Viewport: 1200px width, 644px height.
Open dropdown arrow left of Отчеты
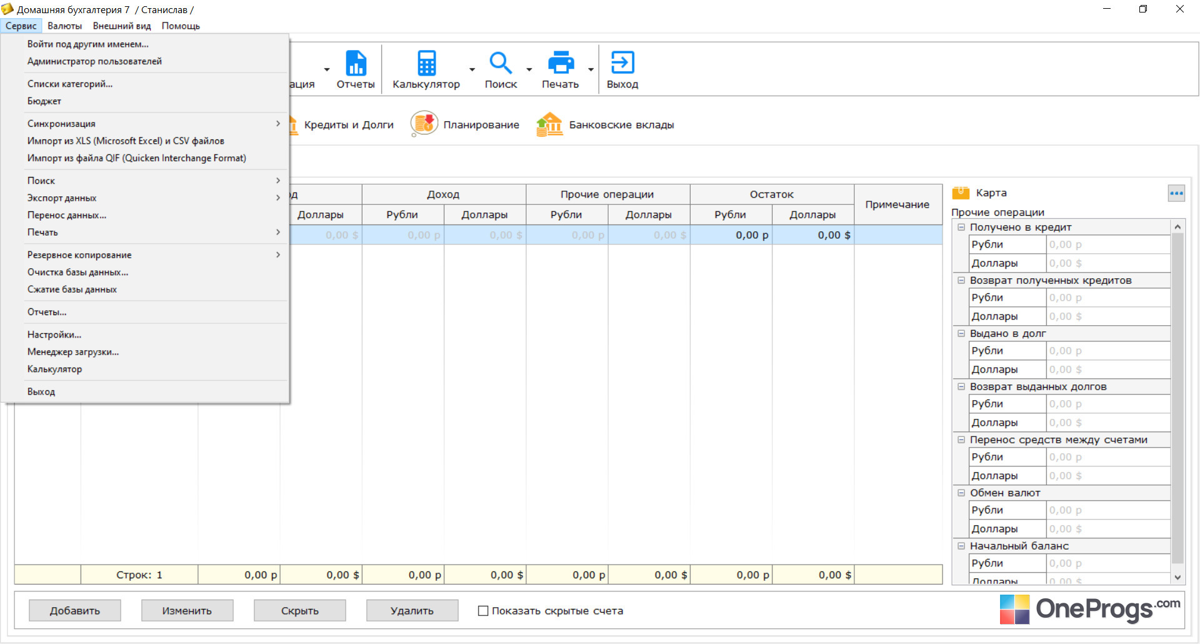click(x=327, y=69)
